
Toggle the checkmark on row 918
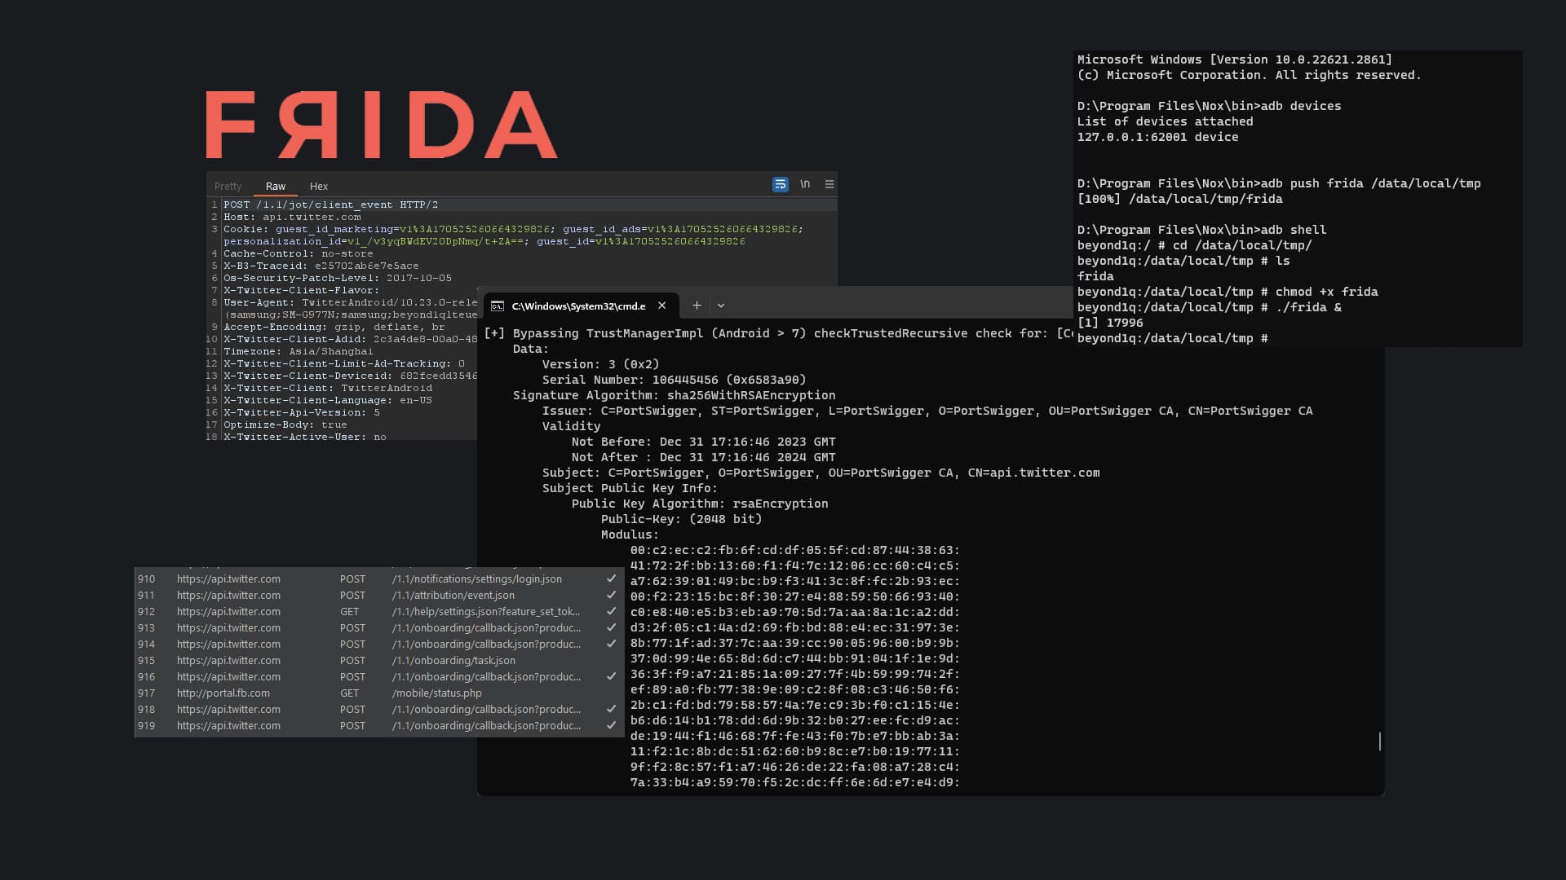coord(610,709)
